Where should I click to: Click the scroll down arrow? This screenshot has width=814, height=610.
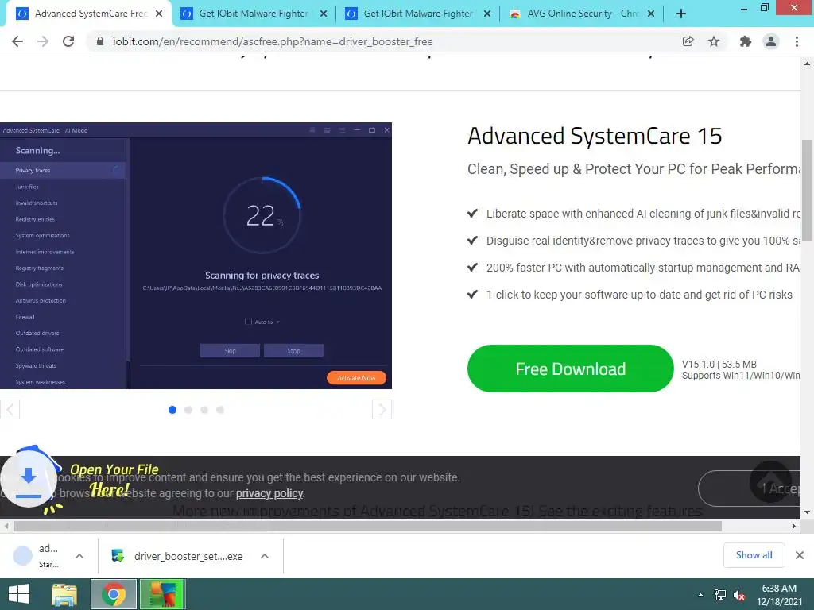point(807,512)
